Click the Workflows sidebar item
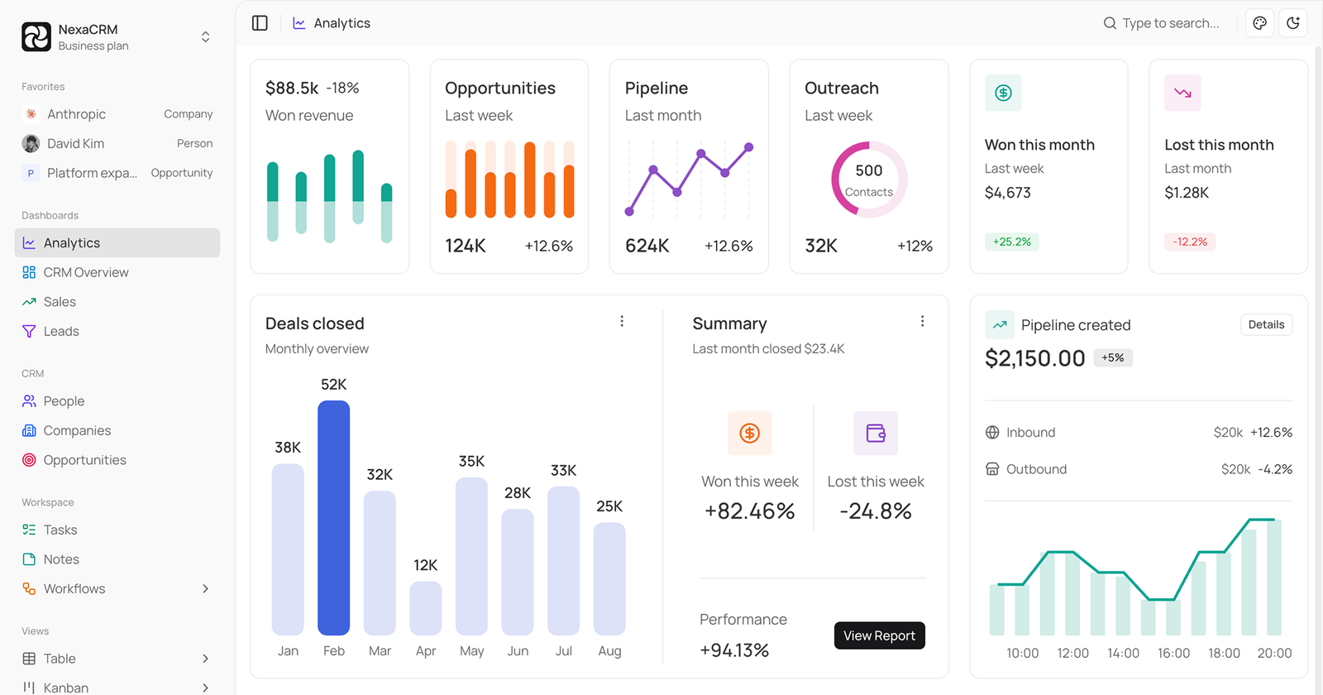The image size is (1323, 695). 117,588
